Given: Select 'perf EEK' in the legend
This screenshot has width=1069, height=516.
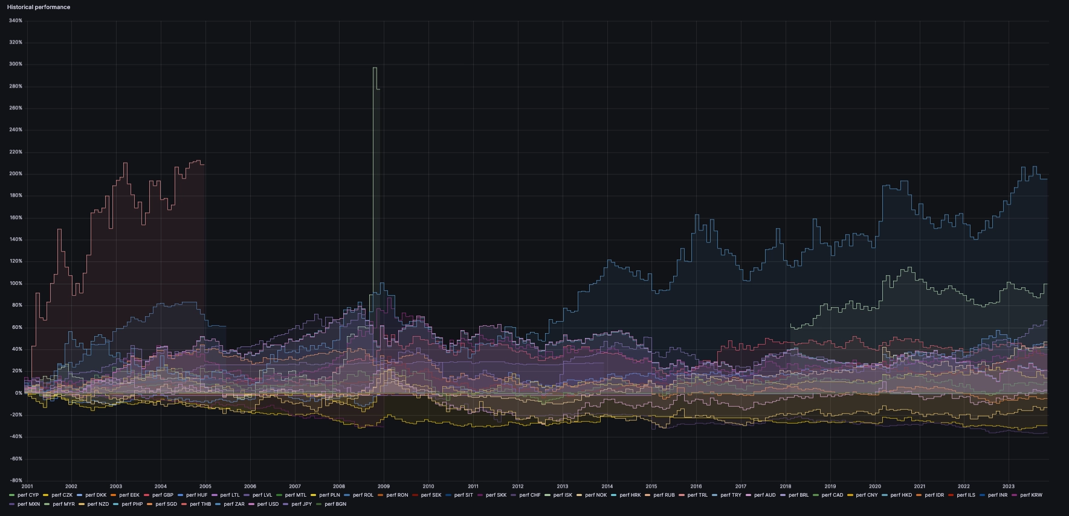Looking at the screenshot, I should pos(129,495).
